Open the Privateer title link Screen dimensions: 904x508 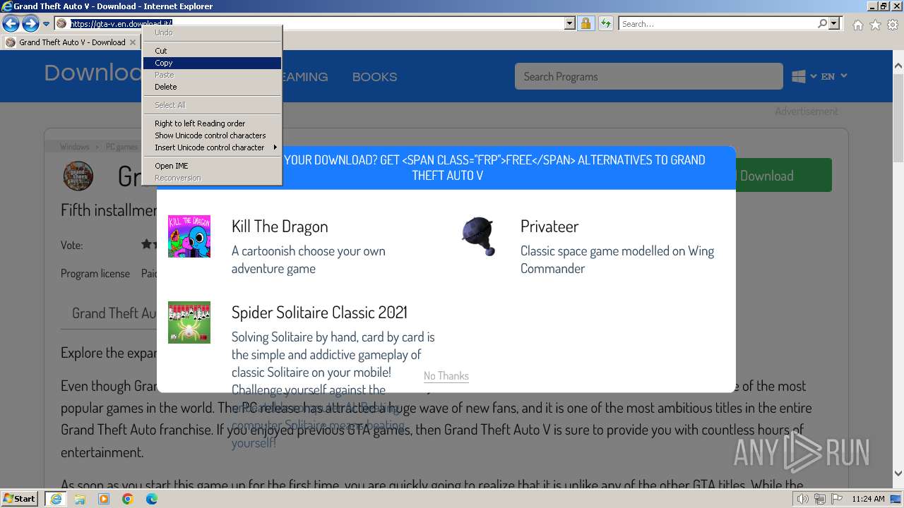(x=549, y=226)
